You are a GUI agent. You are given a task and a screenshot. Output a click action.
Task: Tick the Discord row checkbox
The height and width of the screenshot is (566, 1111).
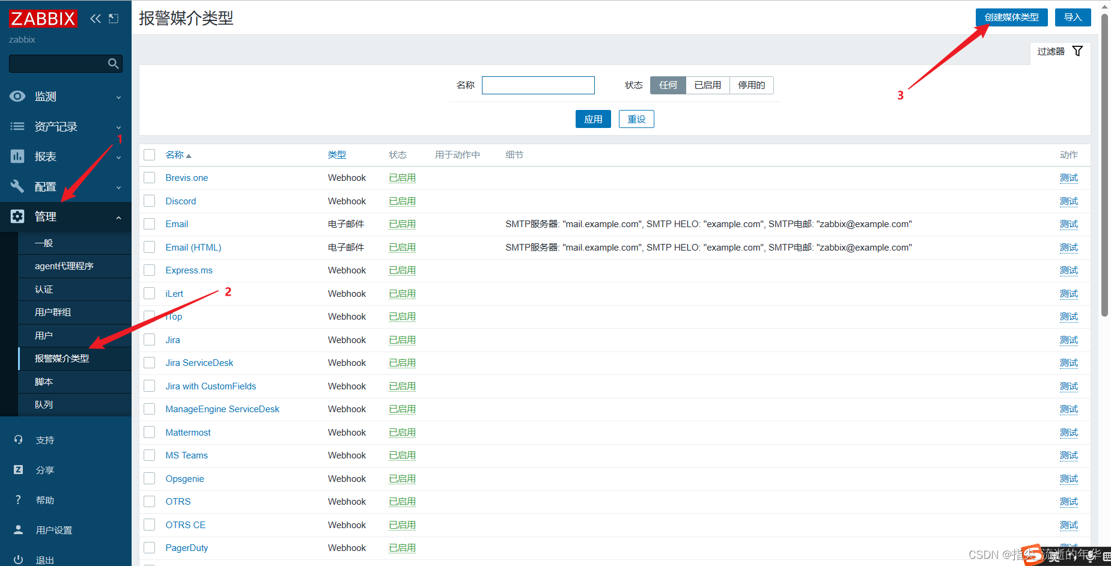point(150,201)
